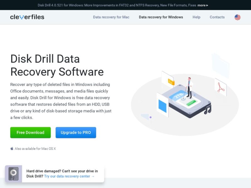This screenshot has width=251, height=188.
Task: Open the 'Try our data recovery center' link
Action: click(x=69, y=176)
